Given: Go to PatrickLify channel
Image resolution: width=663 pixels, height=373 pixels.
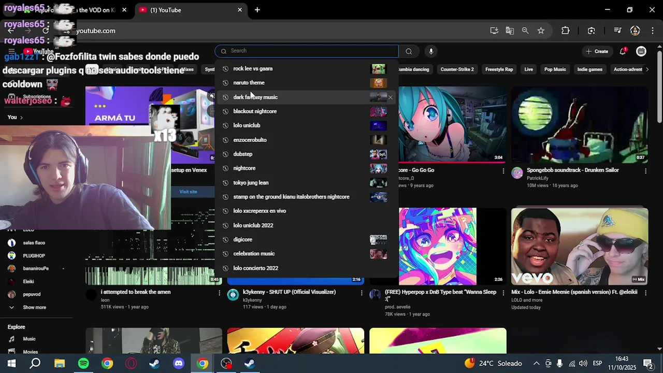Looking at the screenshot, I should pos(537,178).
